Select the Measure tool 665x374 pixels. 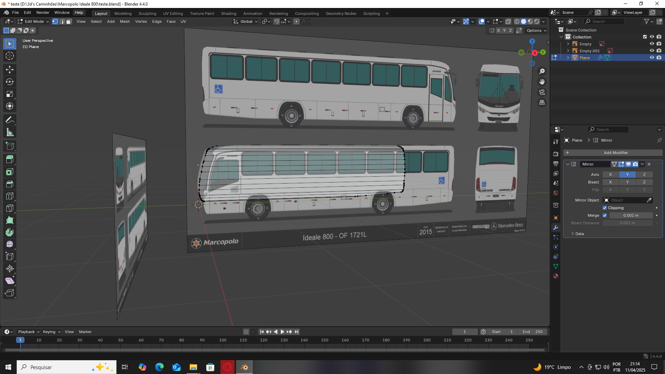10,132
